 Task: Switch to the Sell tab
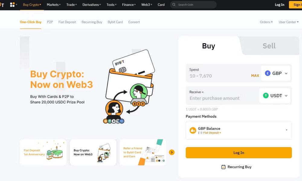point(269,46)
